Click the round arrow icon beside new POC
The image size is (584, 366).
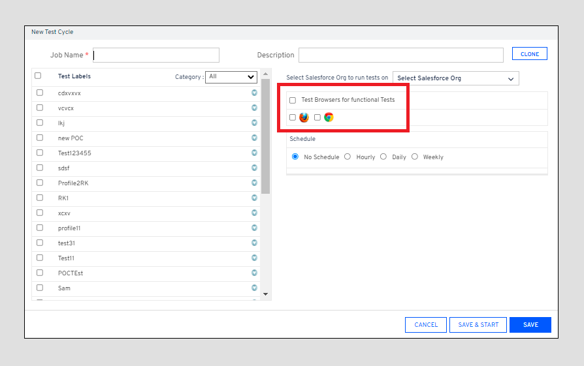[255, 138]
